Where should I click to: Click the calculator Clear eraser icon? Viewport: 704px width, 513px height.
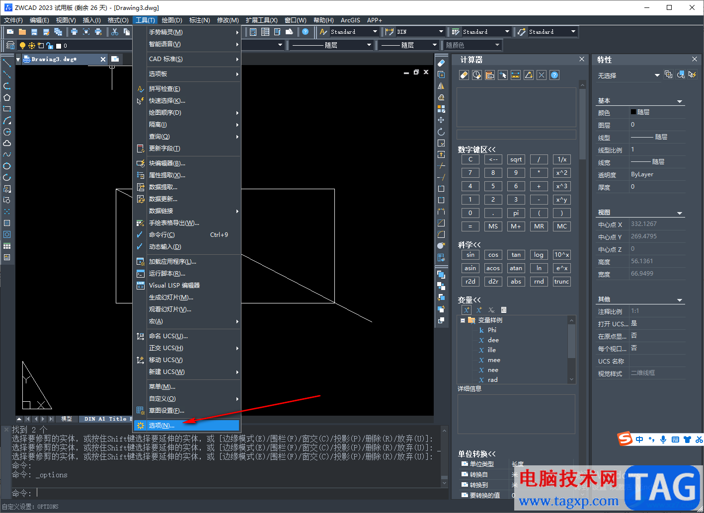coord(464,75)
